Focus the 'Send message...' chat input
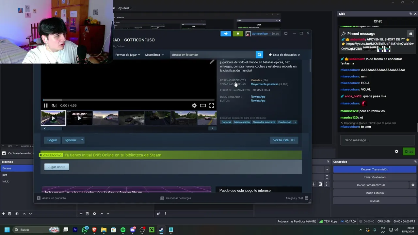The image size is (418, 235). (x=378, y=140)
